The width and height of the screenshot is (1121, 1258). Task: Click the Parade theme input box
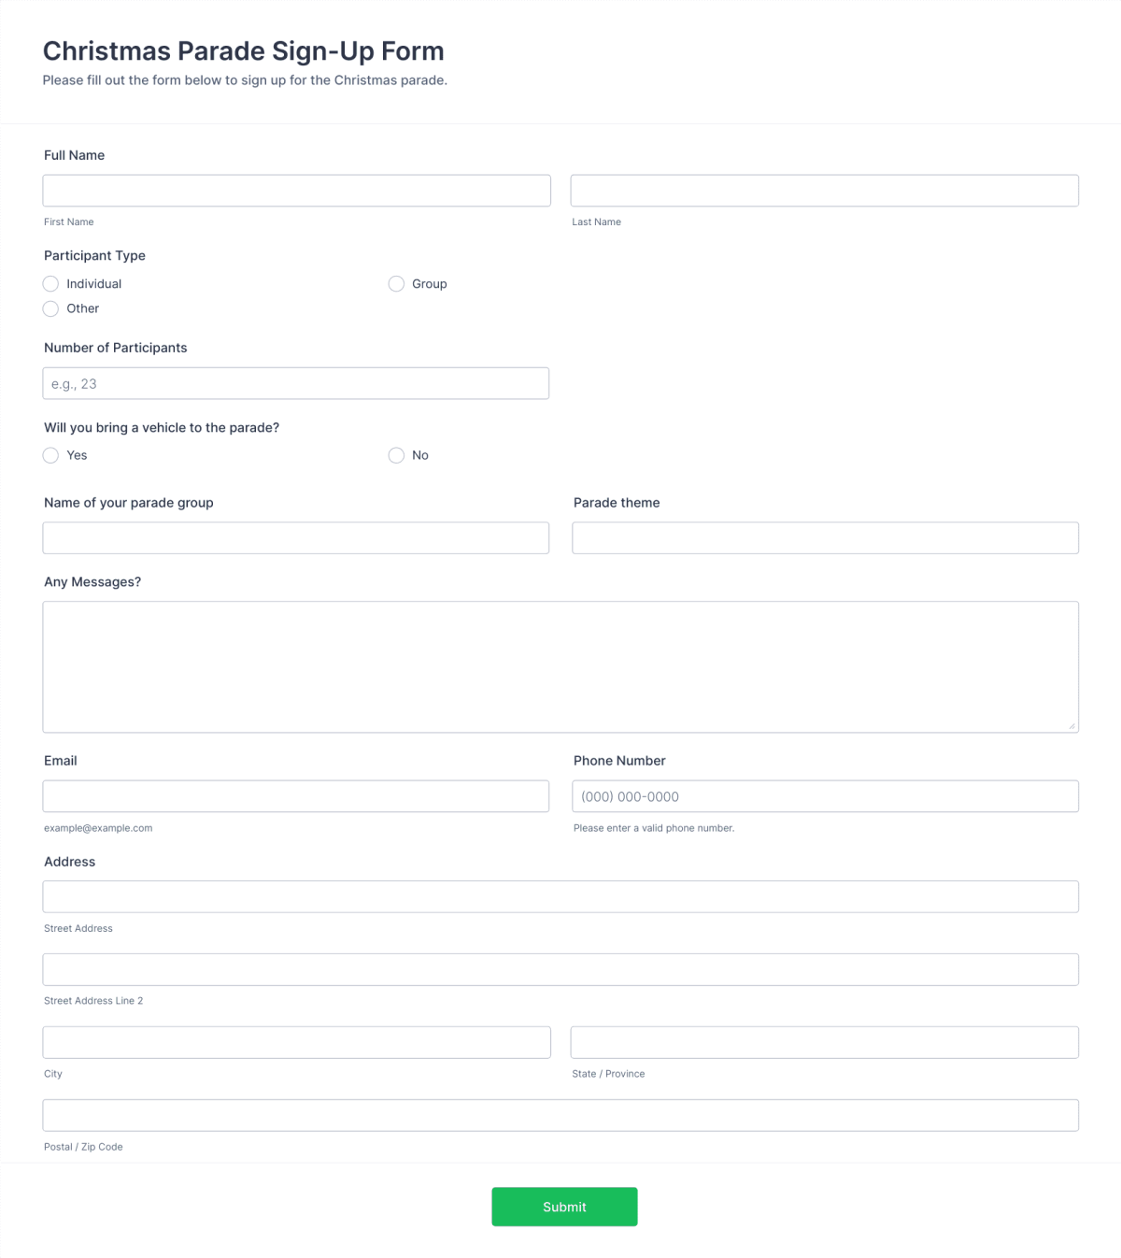[x=824, y=537]
